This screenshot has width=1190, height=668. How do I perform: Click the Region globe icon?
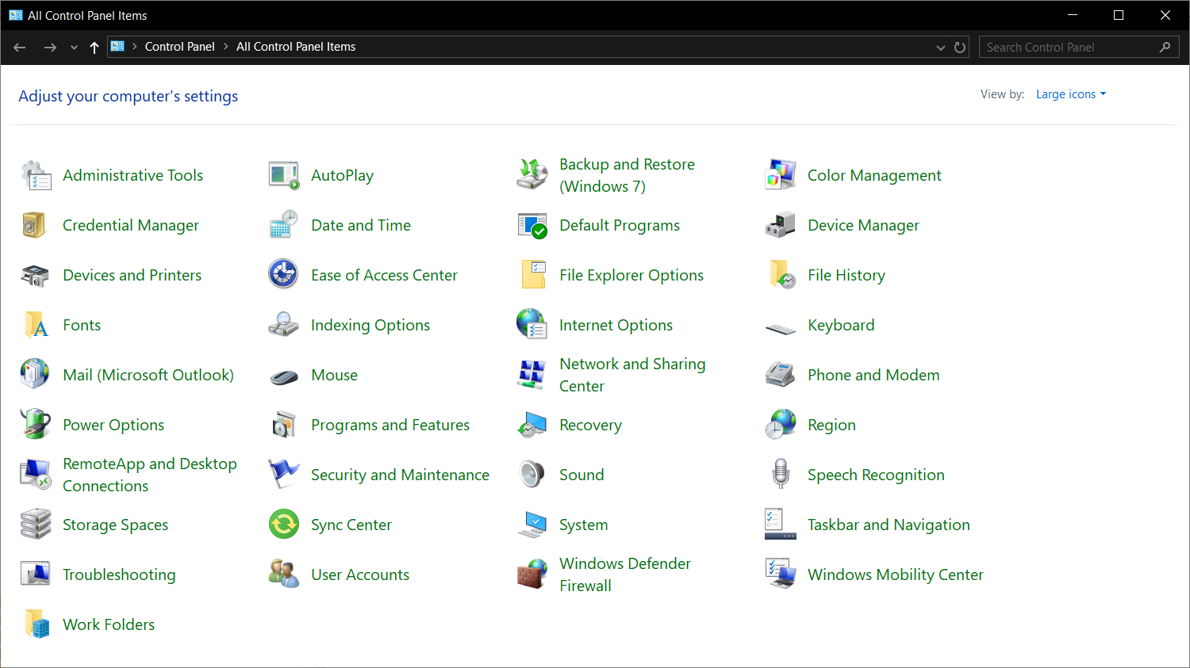(x=781, y=425)
